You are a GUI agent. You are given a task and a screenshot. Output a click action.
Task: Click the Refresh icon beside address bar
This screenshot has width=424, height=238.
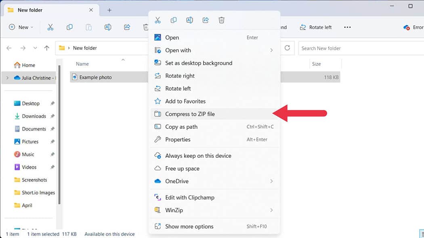point(287,48)
